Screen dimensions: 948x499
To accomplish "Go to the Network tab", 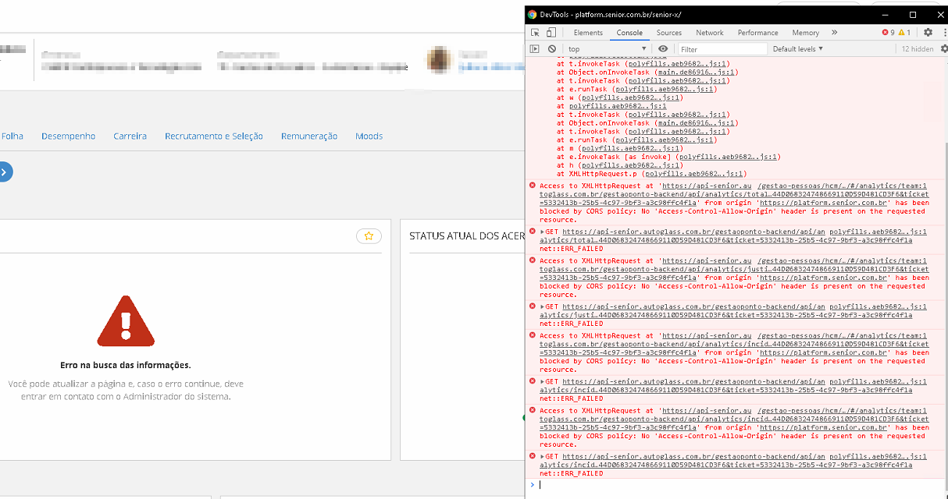I will tap(710, 33).
